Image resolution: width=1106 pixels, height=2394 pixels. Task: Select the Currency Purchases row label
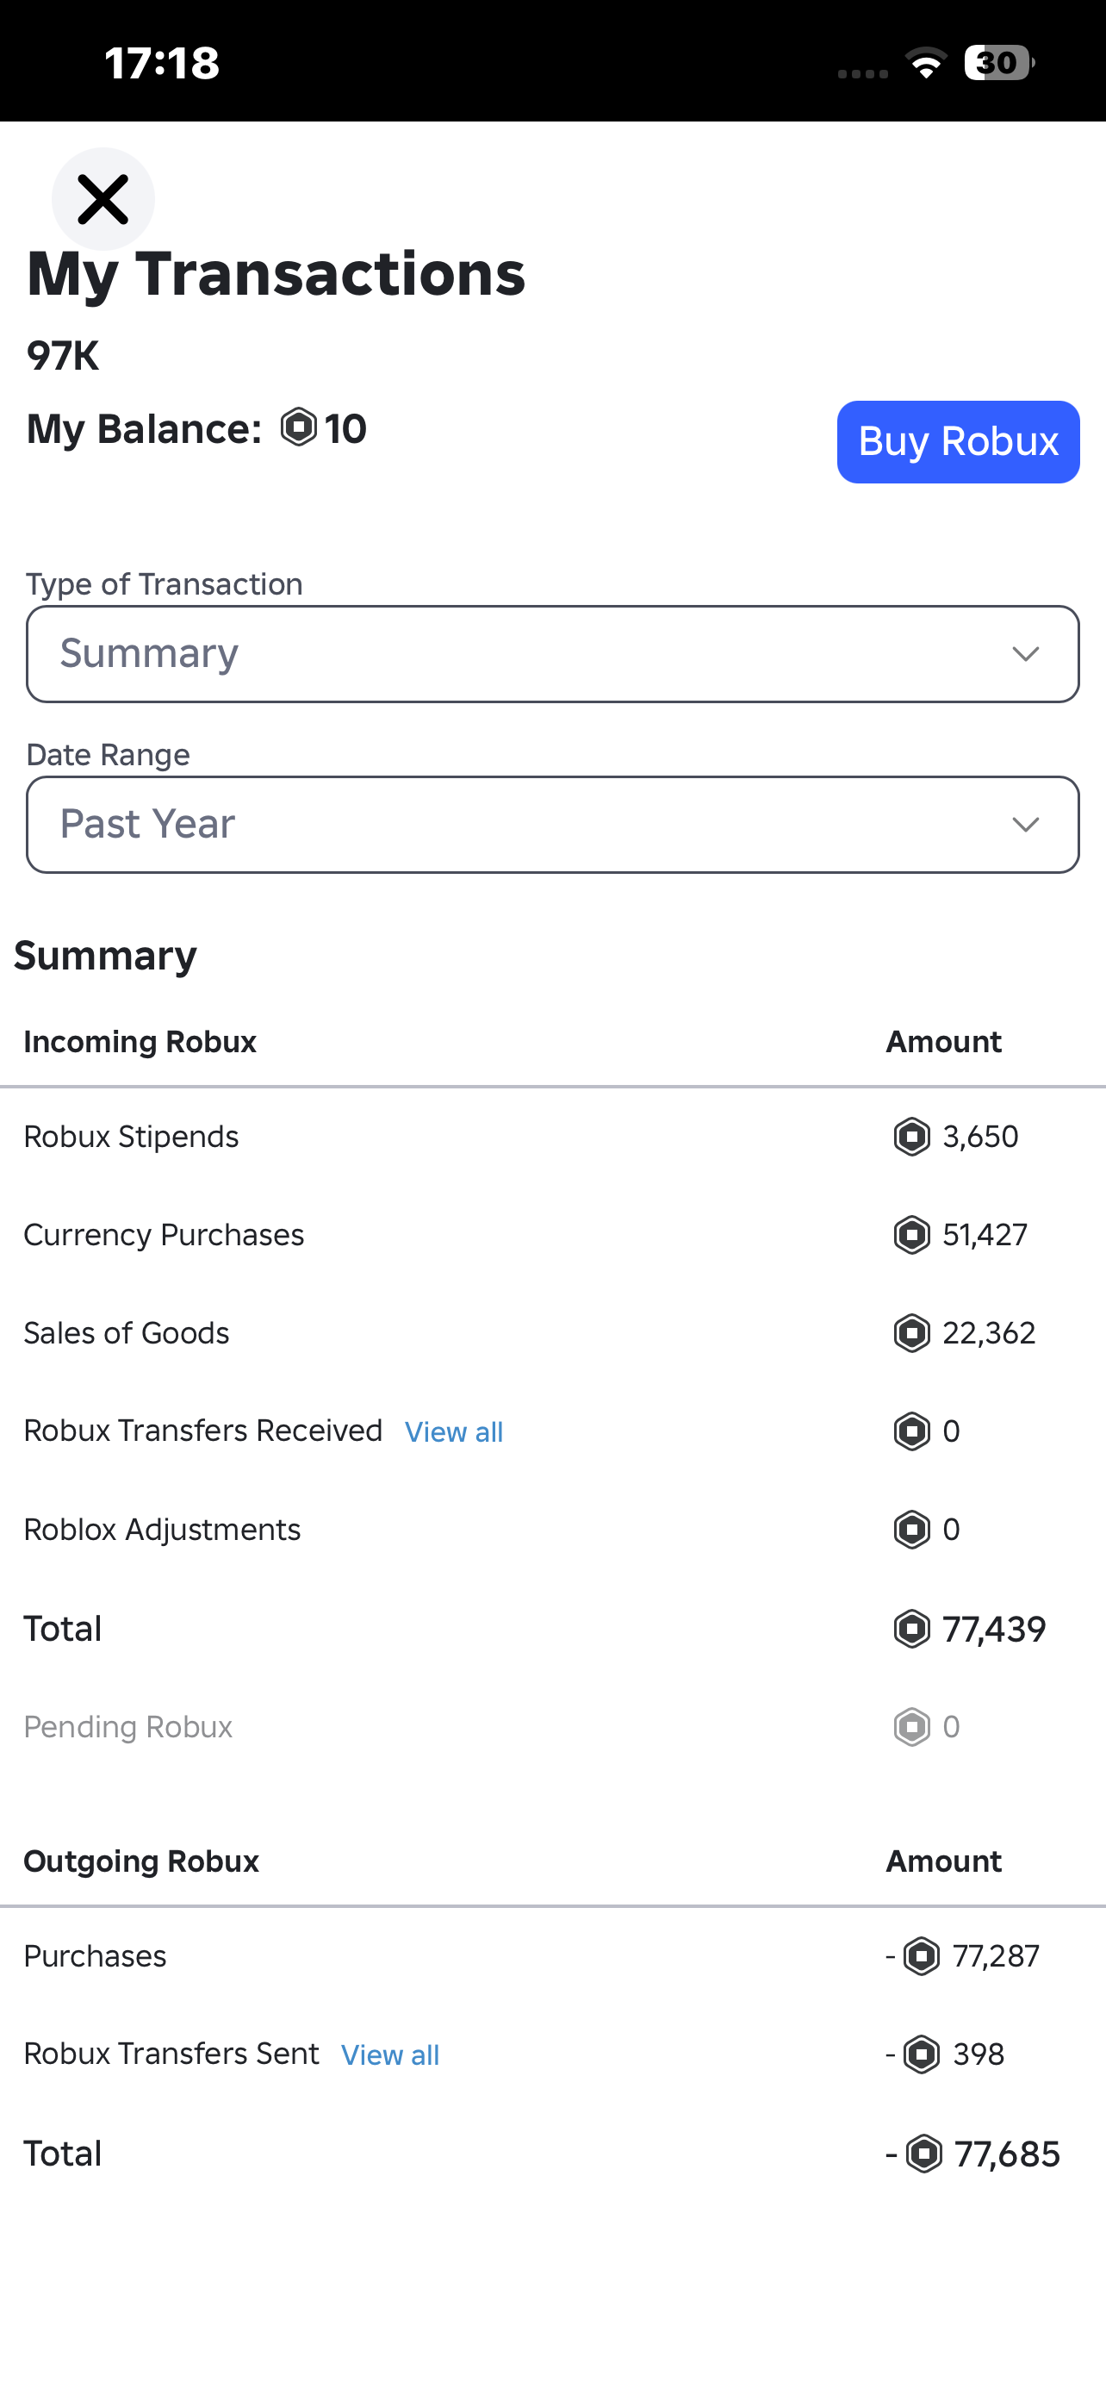tap(164, 1235)
